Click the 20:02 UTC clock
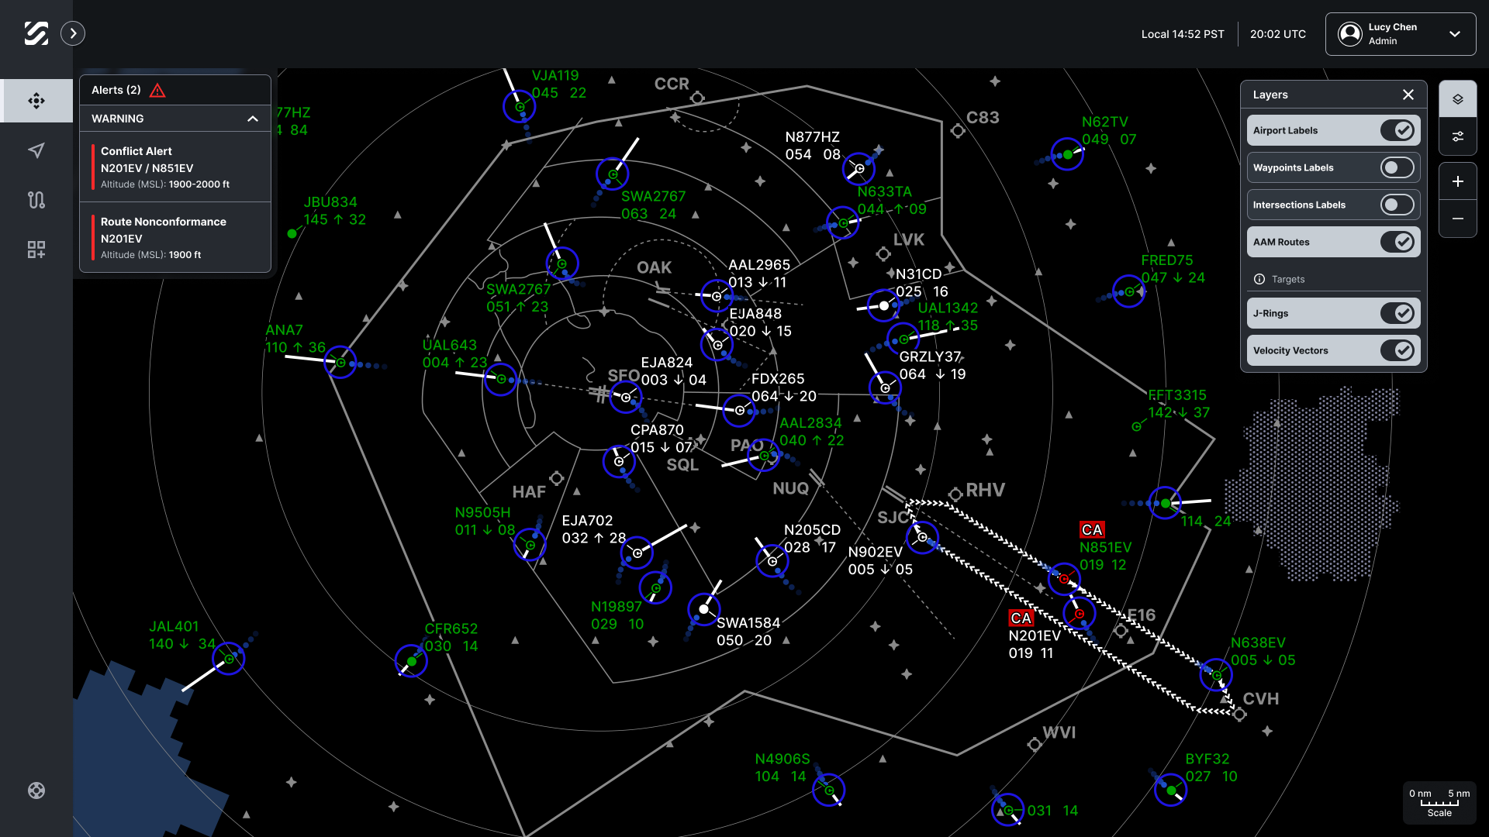Image resolution: width=1489 pixels, height=837 pixels. pyautogui.click(x=1278, y=34)
